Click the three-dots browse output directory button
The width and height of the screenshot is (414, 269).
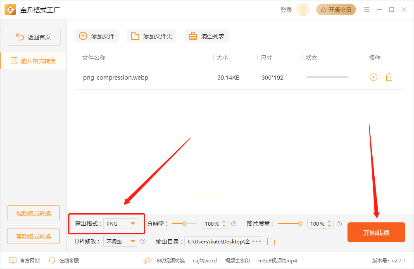[257, 241]
